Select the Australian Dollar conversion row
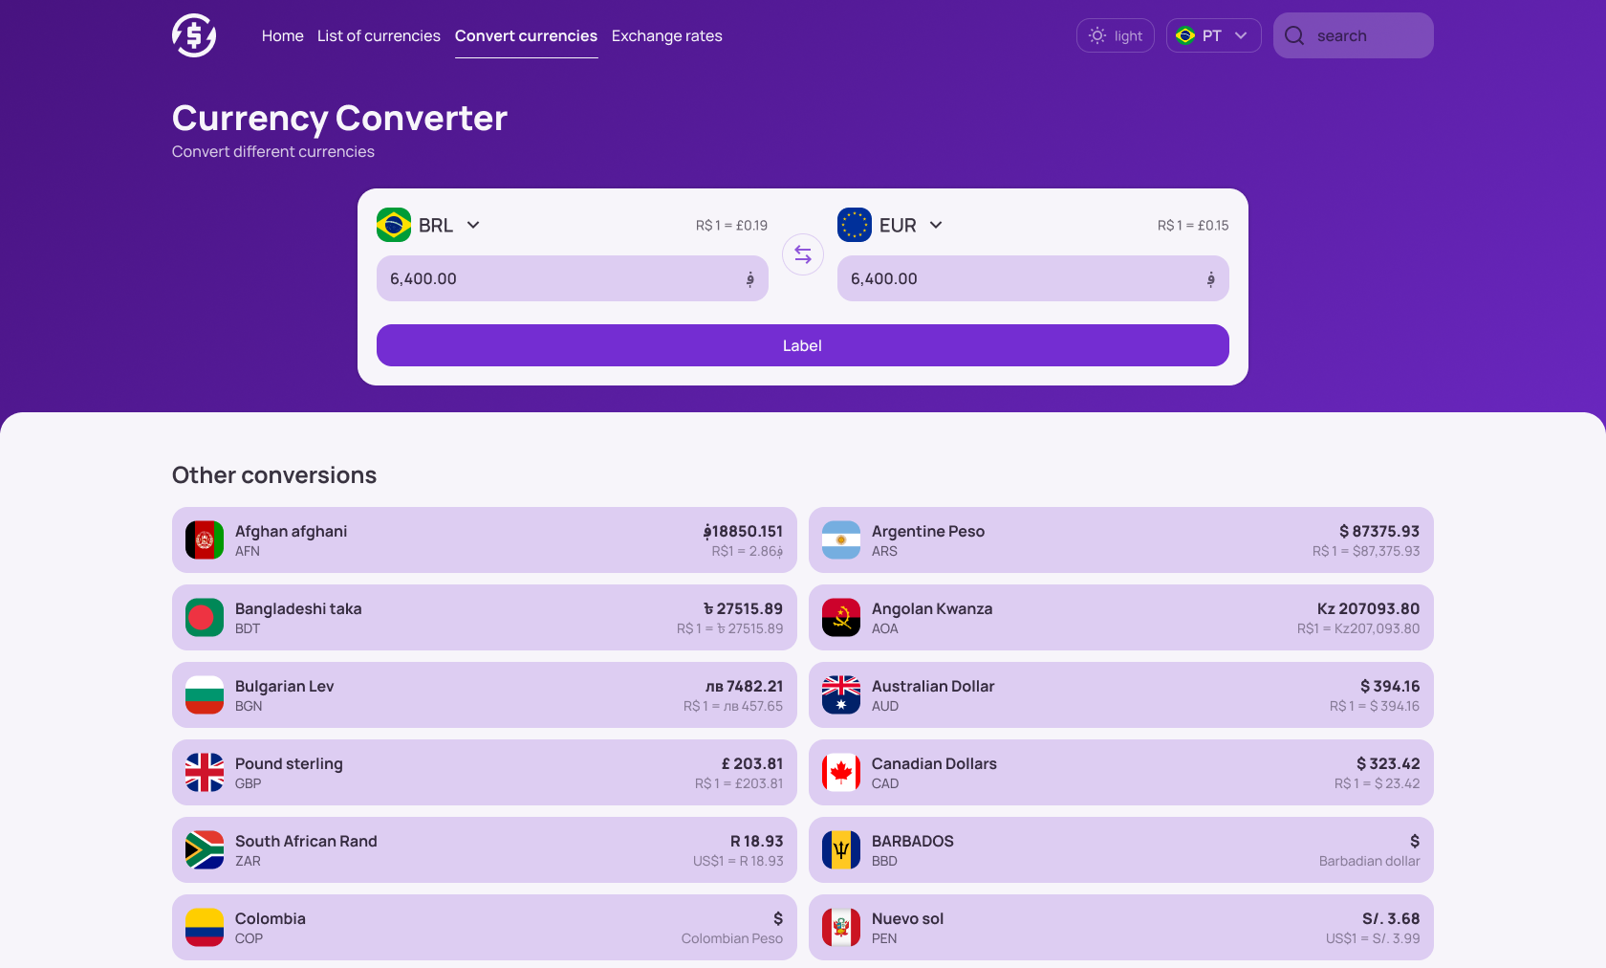This screenshot has height=968, width=1606. (x=1120, y=694)
